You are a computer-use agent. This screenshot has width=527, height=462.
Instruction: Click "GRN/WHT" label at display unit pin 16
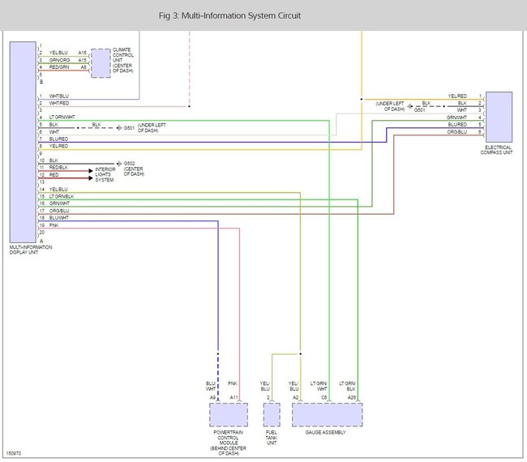pos(59,203)
